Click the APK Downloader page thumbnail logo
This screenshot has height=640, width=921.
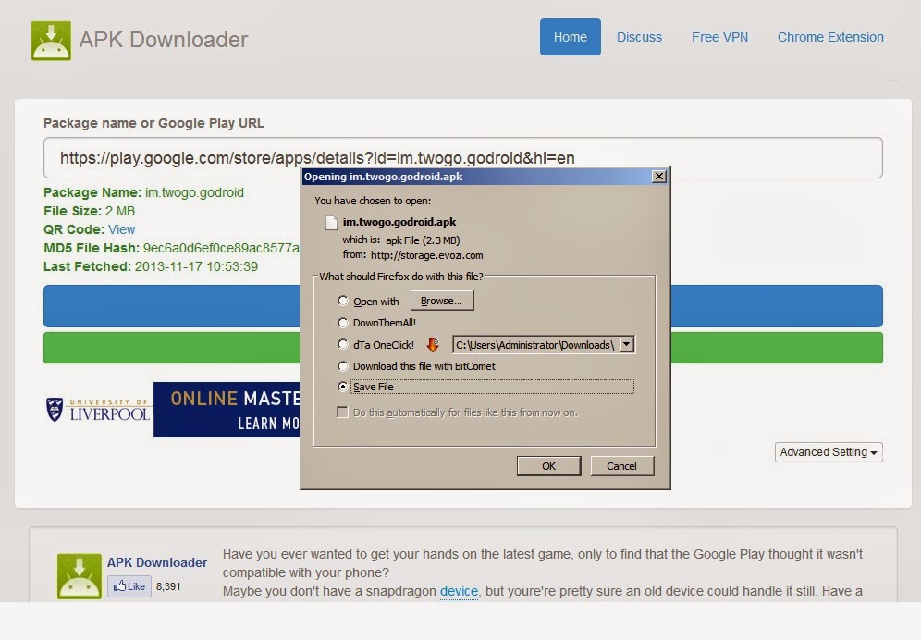pyautogui.click(x=80, y=576)
